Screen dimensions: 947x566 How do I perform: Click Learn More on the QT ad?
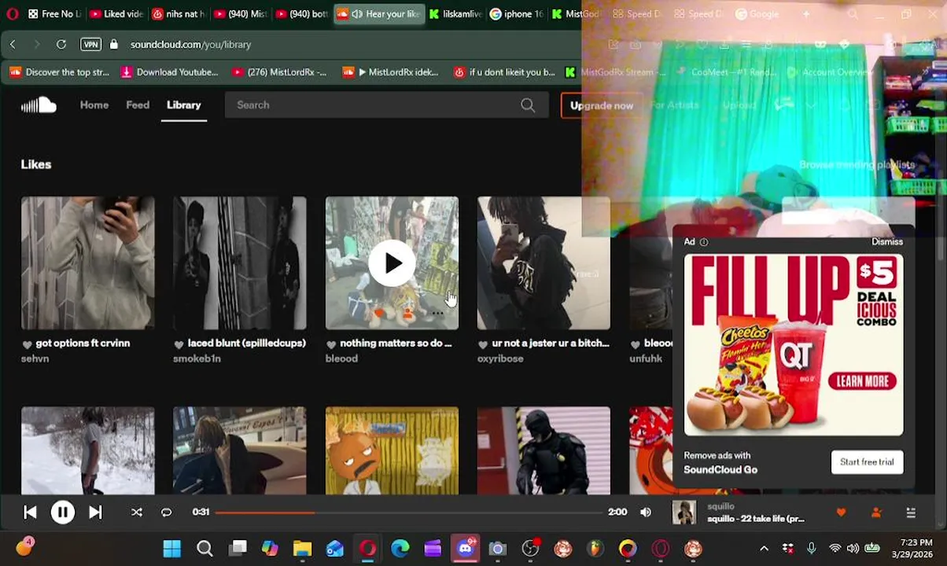(863, 381)
